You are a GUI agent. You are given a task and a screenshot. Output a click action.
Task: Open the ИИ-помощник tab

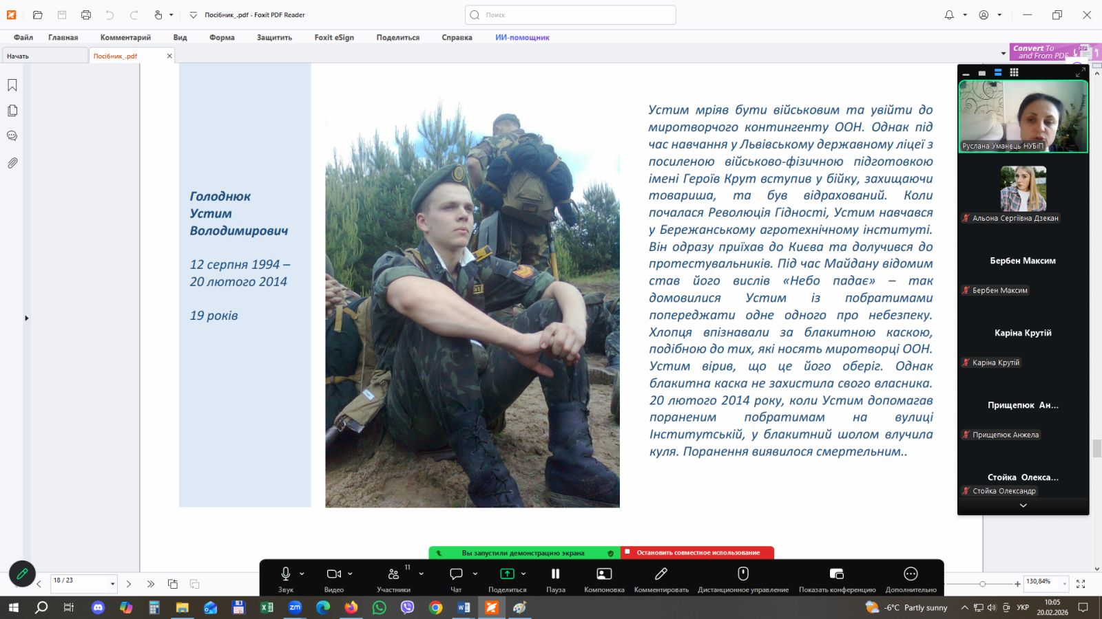[522, 37]
